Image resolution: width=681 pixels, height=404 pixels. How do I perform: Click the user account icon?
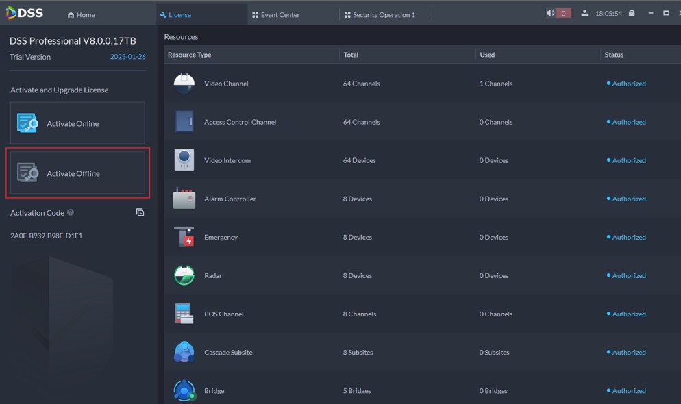[x=584, y=13]
